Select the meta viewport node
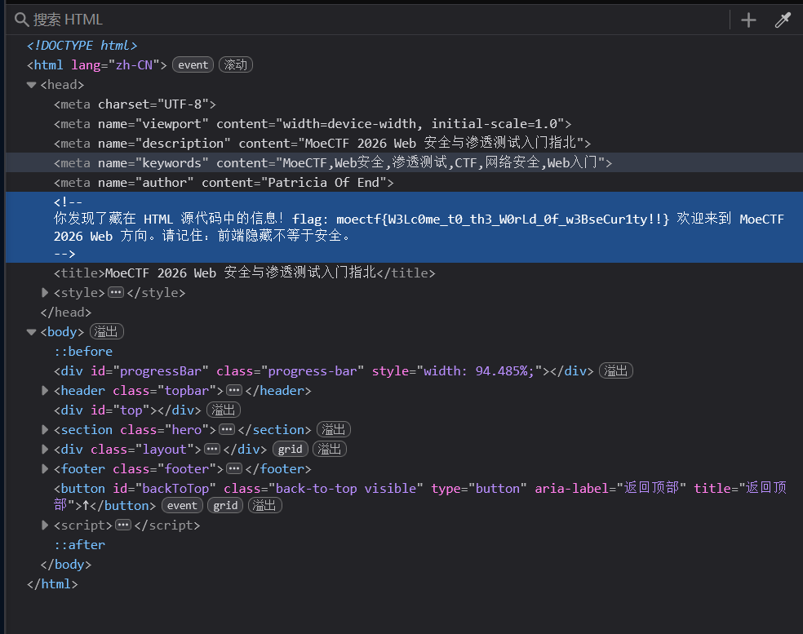This screenshot has width=803, height=634. (313, 124)
